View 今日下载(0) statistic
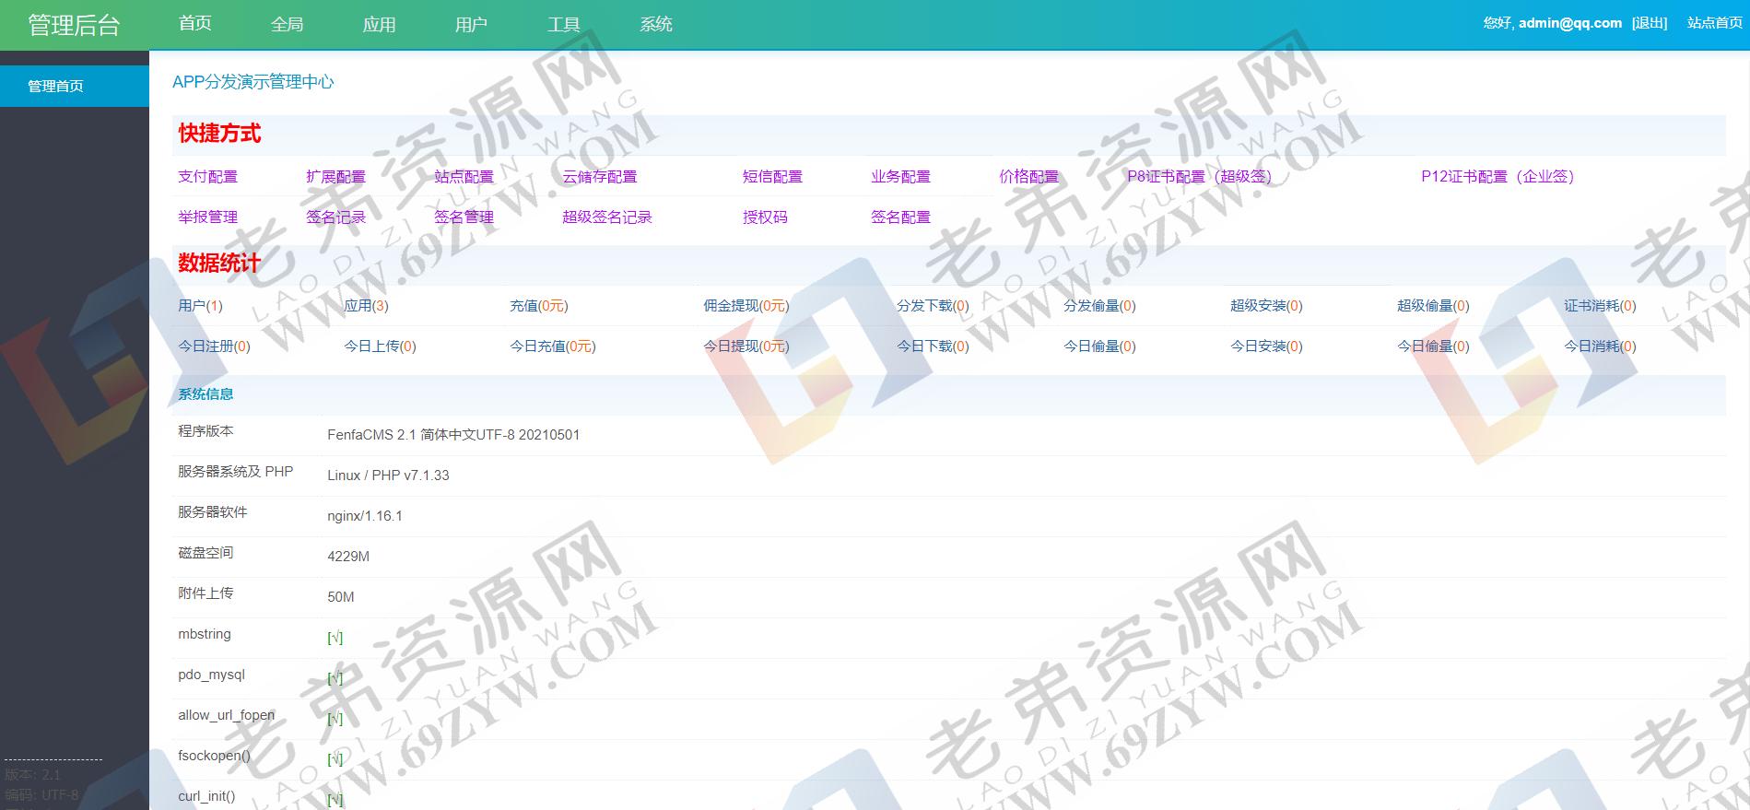Image resolution: width=1750 pixels, height=810 pixels. [x=934, y=346]
